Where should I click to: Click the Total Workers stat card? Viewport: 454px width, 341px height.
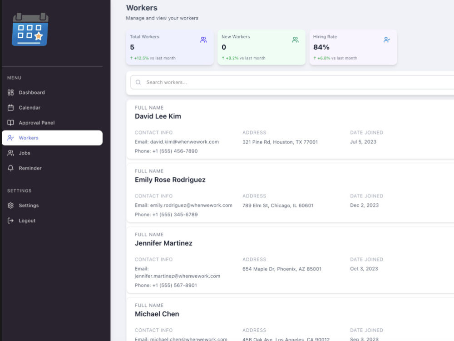click(170, 47)
